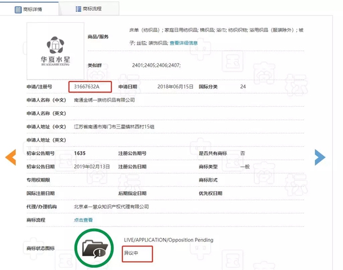Click the 点击查看 trademark process link

click(x=83, y=220)
